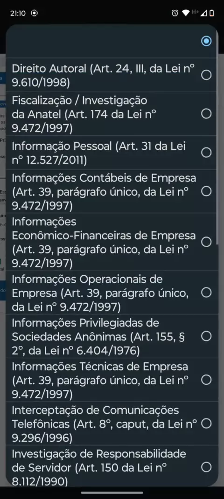The image size is (224, 499).
Task: Pick Informações Técnicas de Empresa radio
Action: (x=206, y=380)
